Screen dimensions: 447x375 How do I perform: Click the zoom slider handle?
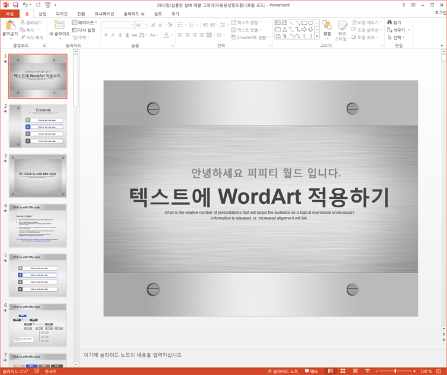(x=395, y=371)
